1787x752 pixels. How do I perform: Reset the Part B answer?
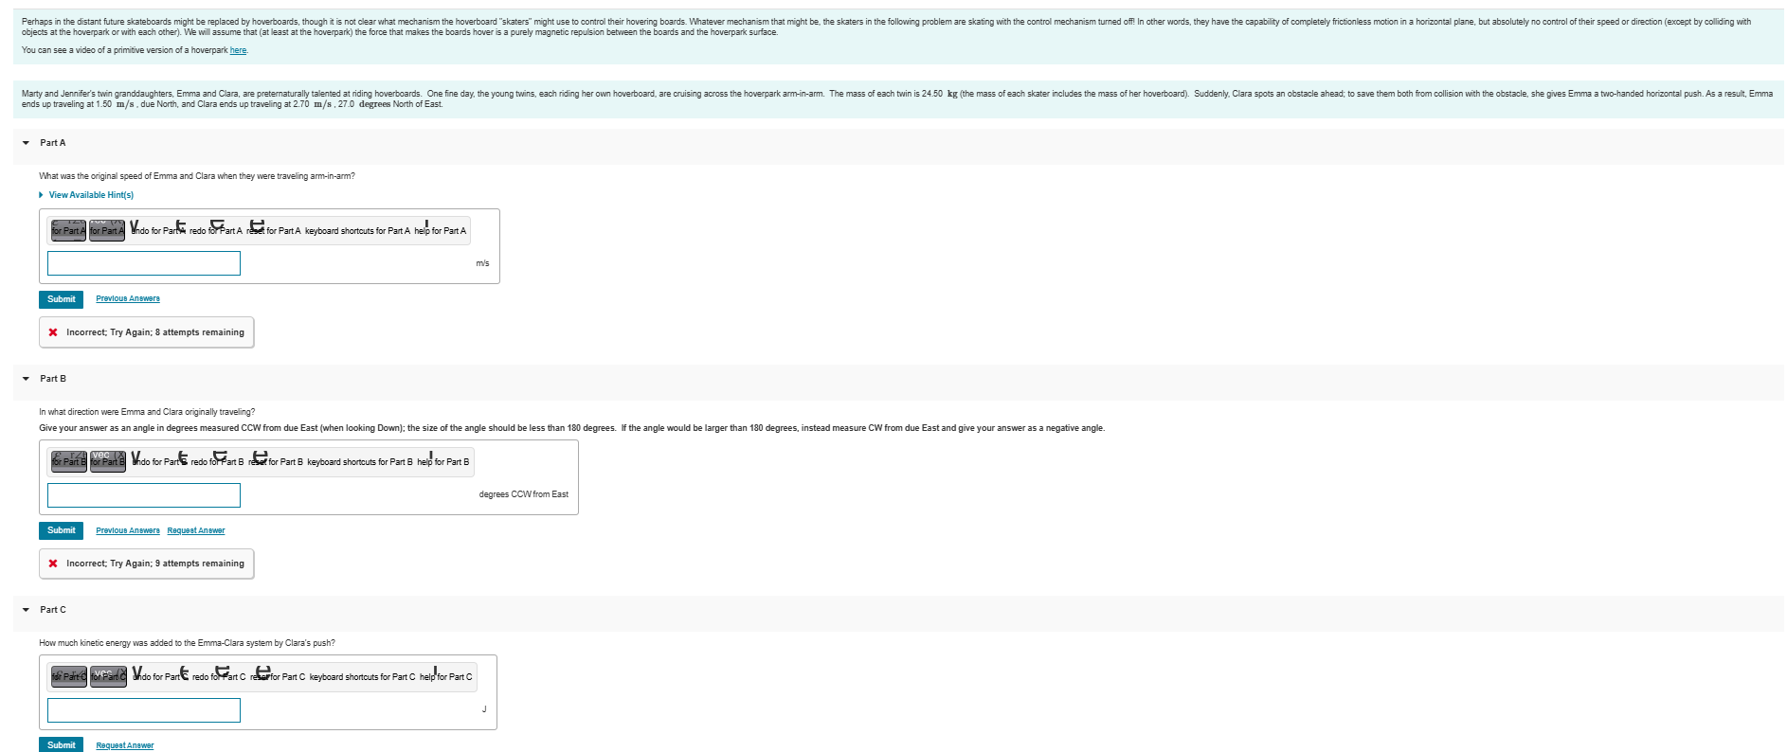[276, 461]
